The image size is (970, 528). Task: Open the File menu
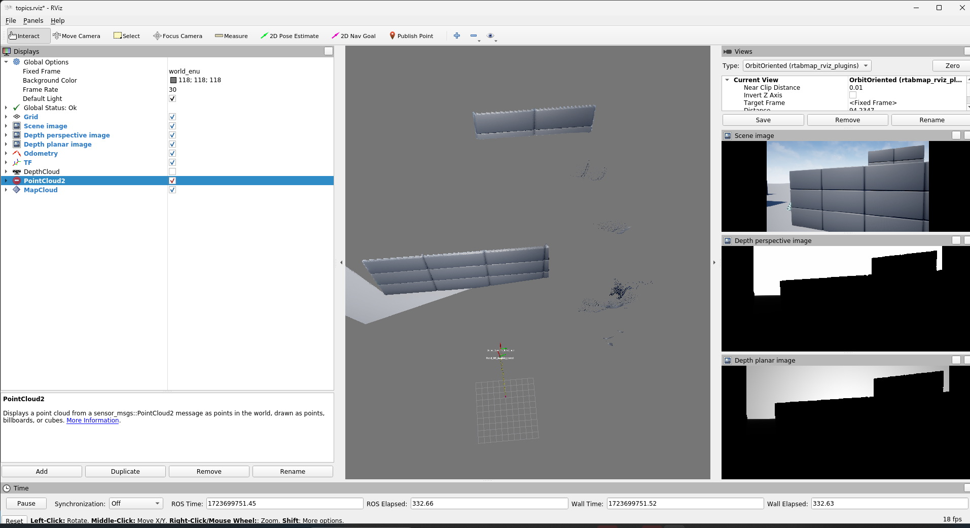pyautogui.click(x=11, y=21)
